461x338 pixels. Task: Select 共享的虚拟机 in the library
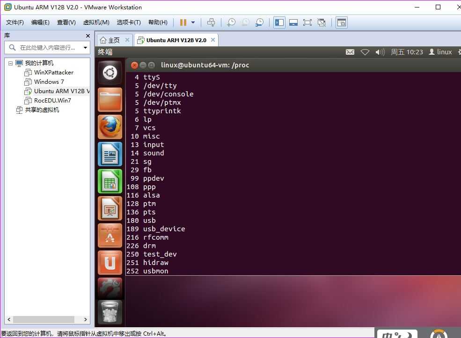point(42,110)
